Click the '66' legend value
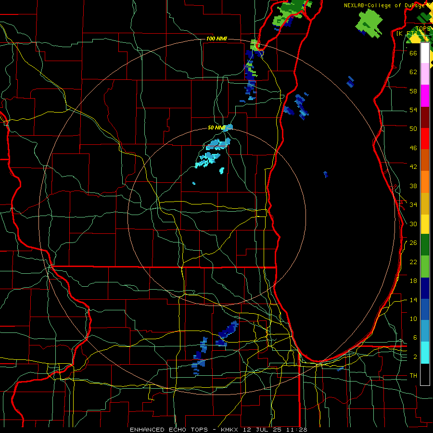The height and width of the screenshot is (433, 433). click(413, 53)
